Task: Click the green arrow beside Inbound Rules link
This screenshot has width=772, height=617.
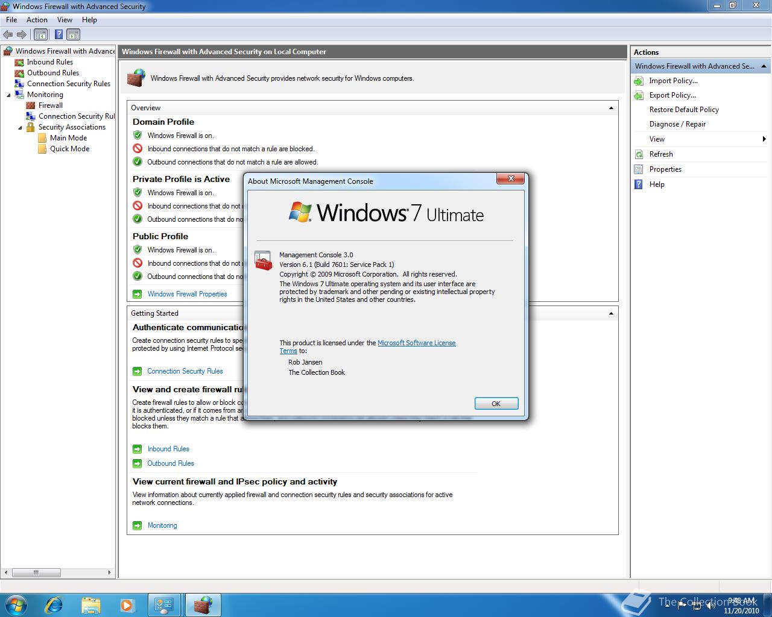Action: [137, 449]
